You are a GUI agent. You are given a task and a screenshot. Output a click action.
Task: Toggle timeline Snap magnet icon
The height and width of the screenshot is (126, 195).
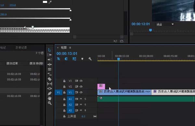[66, 59]
